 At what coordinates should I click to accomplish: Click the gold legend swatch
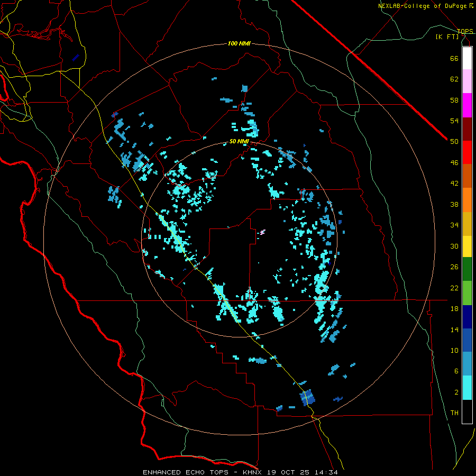467,224
